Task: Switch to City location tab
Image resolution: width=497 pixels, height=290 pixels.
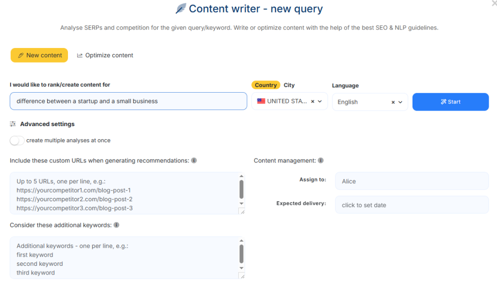Action: tap(289, 85)
